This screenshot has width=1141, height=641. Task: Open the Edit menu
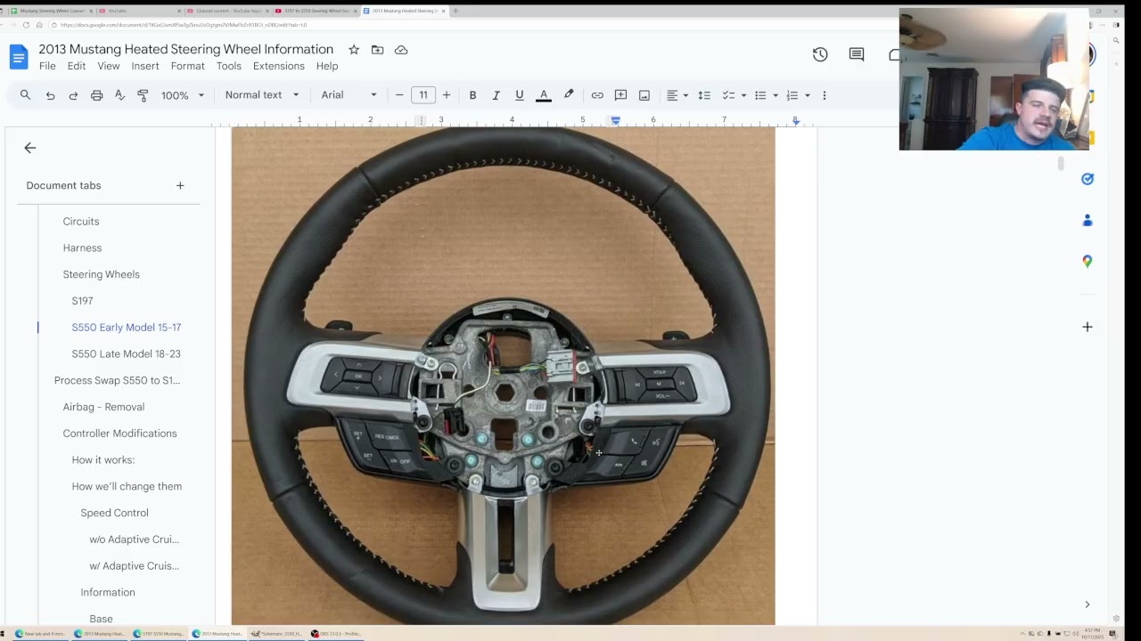coord(77,66)
